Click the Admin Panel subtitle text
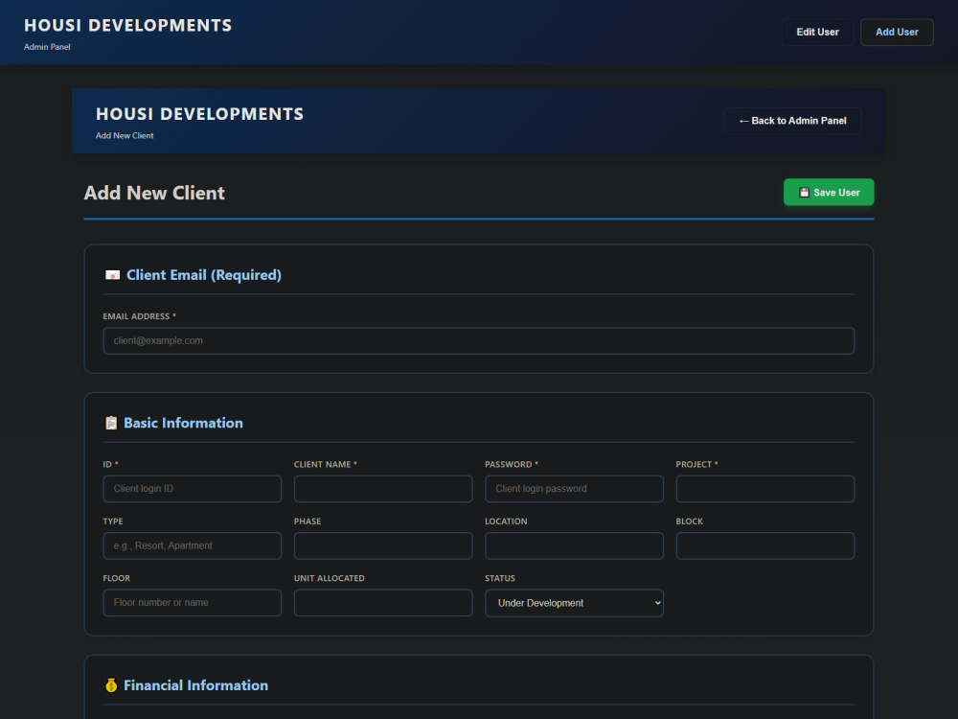Screen dimensions: 958x719 [47, 47]
